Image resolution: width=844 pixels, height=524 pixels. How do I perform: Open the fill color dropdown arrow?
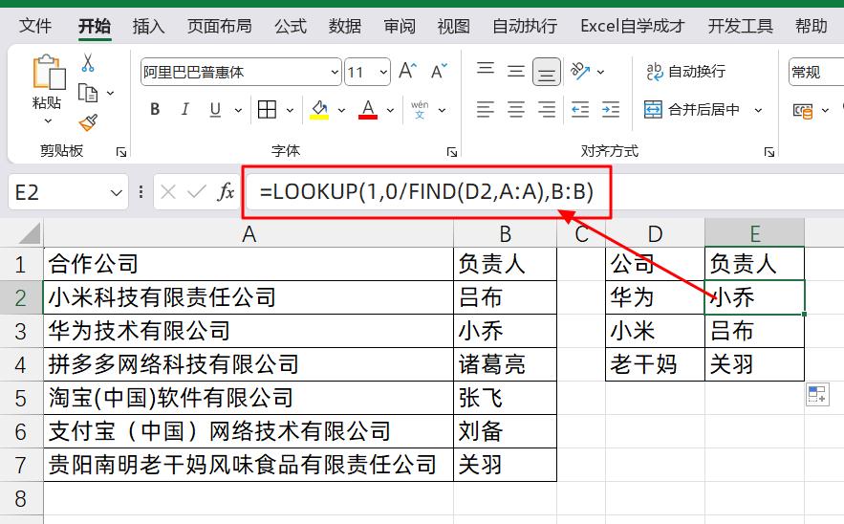[341, 110]
